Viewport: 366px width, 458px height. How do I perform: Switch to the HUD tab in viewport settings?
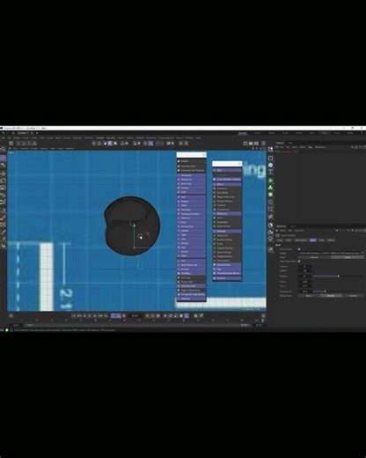pos(321,240)
